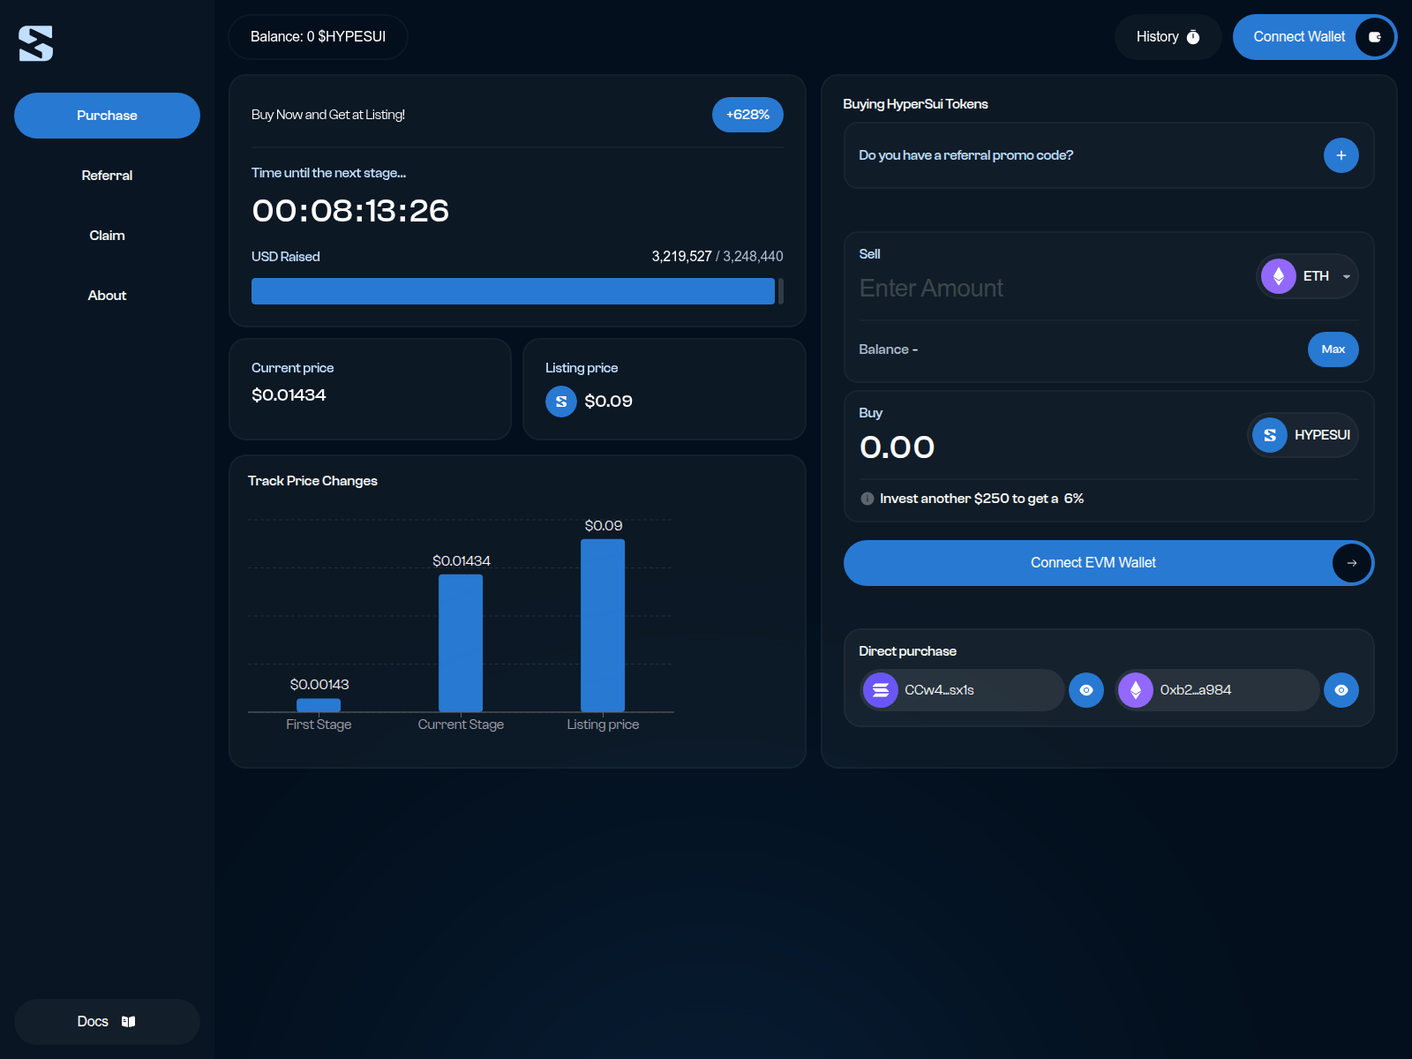Click the Ethereum icon in Direct purchase
This screenshot has width=1412, height=1059.
pyautogui.click(x=1136, y=690)
